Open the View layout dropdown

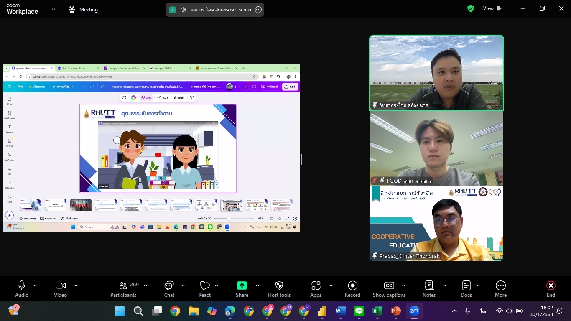(492, 8)
